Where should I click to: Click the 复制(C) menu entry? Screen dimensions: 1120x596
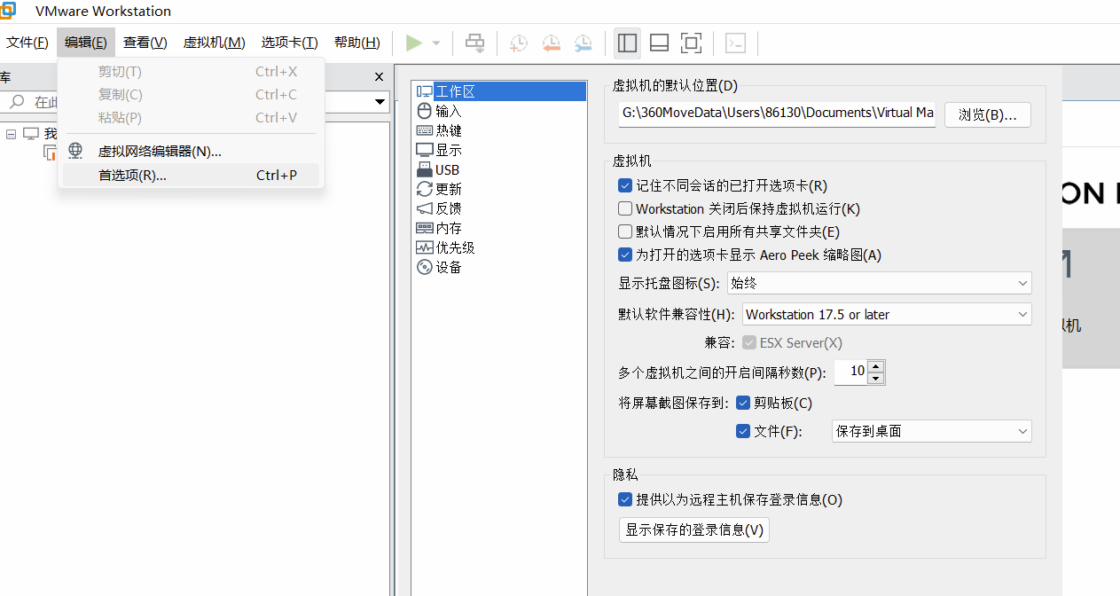pos(191,94)
